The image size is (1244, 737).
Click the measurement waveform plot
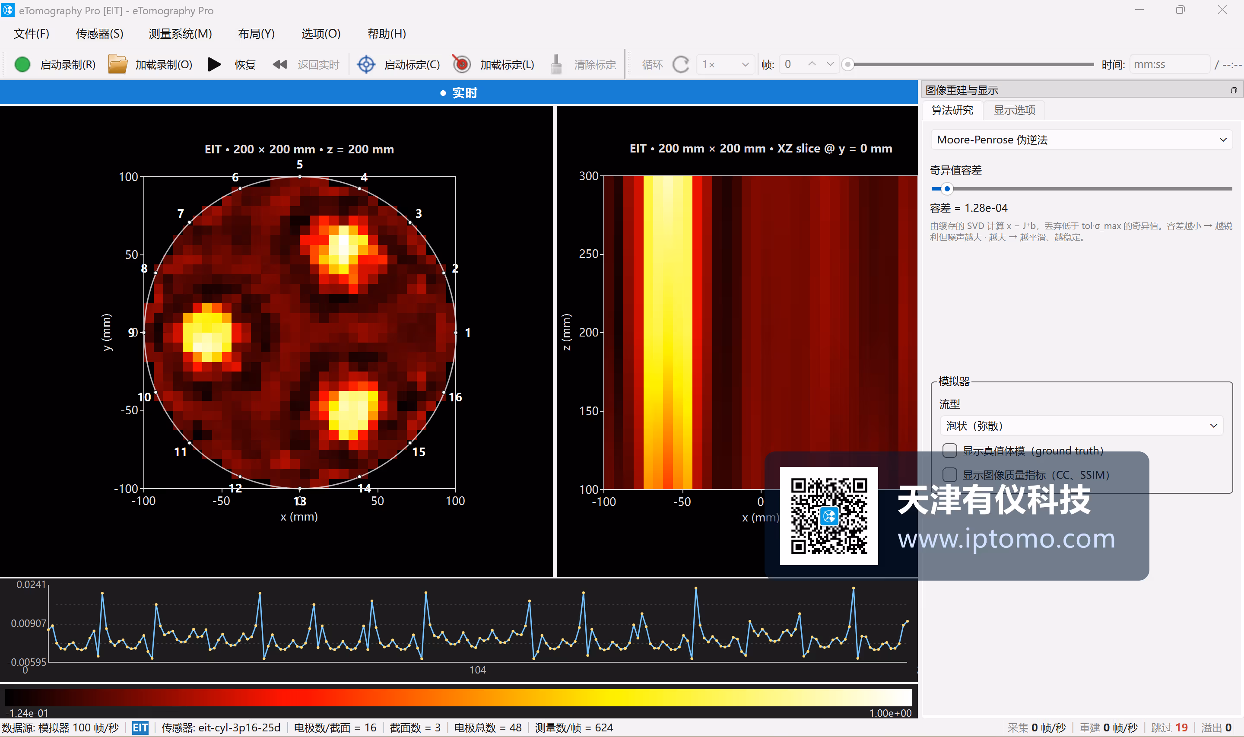tap(478, 624)
